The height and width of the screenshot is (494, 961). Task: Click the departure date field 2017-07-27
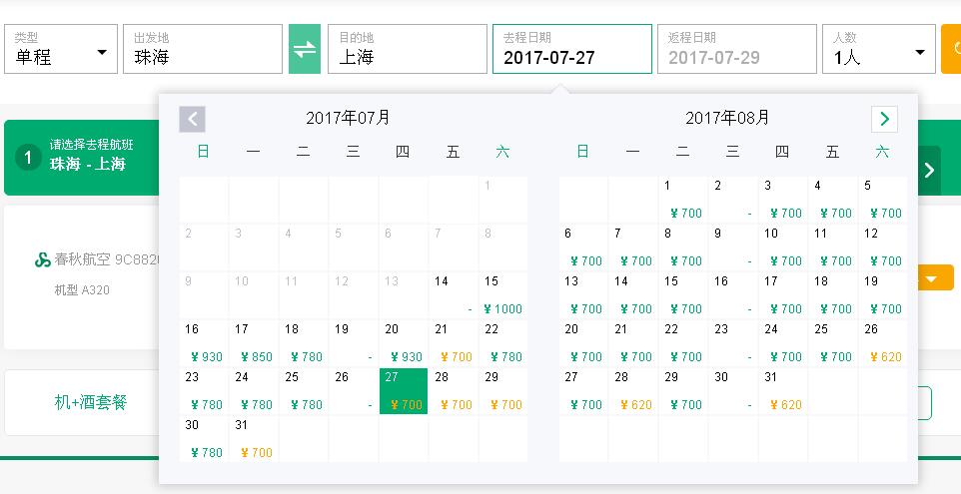[571, 50]
